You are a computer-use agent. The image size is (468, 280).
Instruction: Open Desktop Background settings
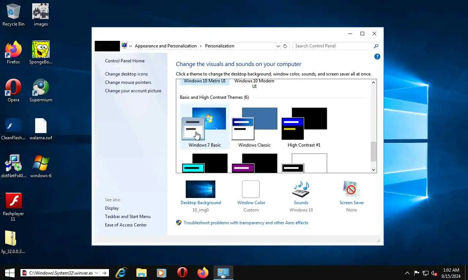(x=200, y=197)
